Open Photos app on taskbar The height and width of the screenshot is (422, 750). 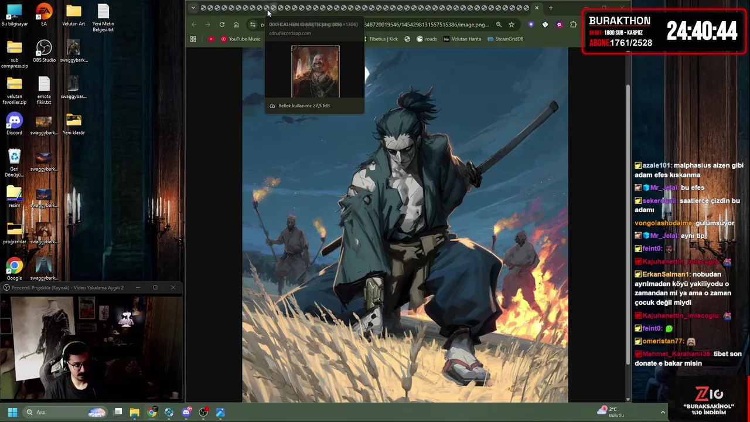(220, 412)
